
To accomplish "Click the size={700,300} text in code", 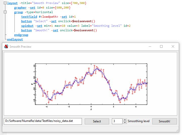I will 74,3.
